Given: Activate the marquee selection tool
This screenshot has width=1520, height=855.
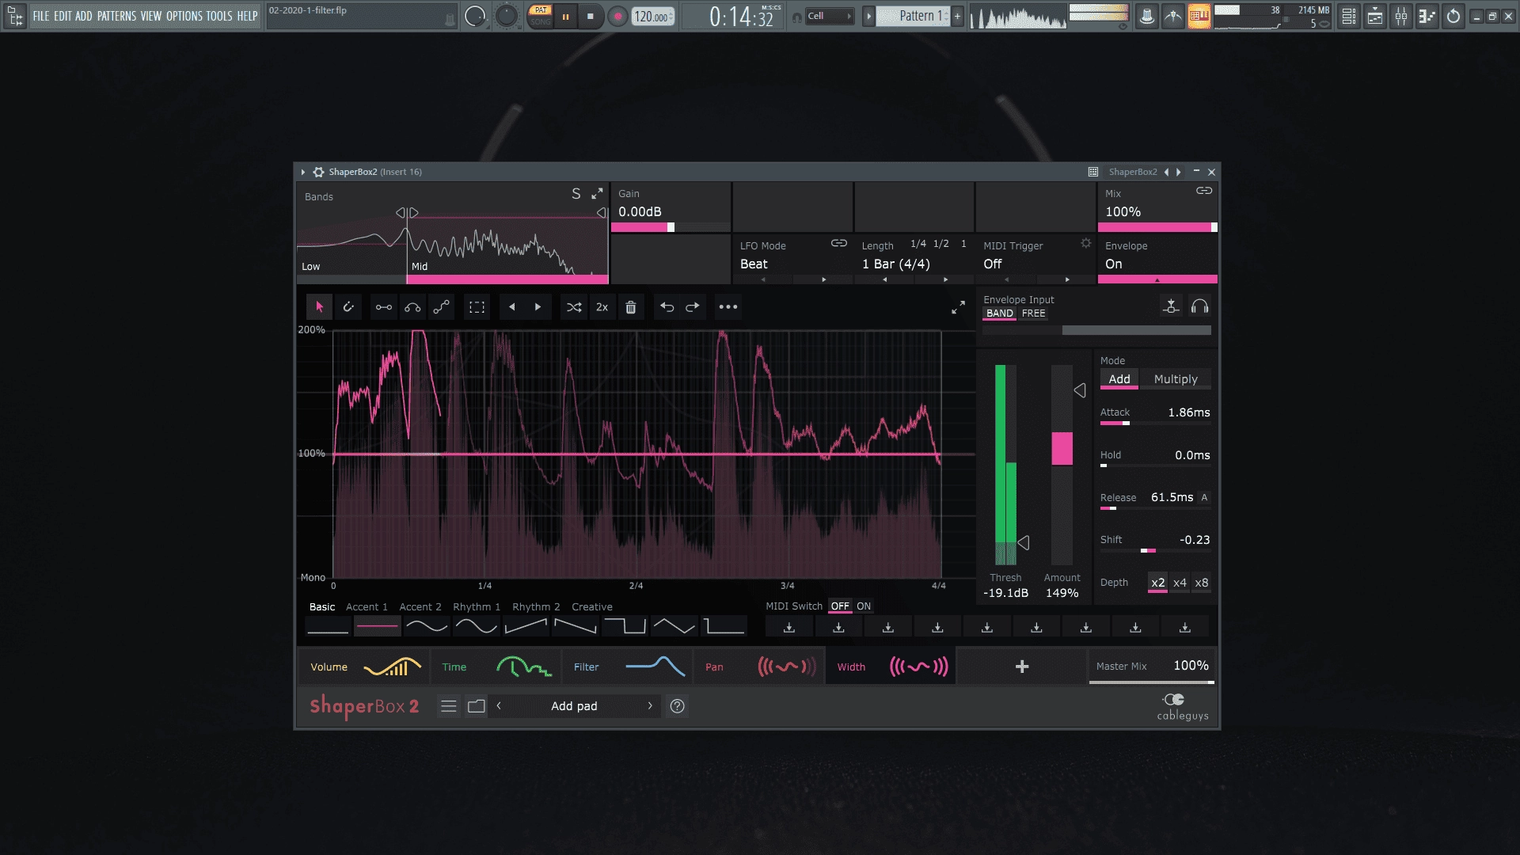Looking at the screenshot, I should pos(477,307).
